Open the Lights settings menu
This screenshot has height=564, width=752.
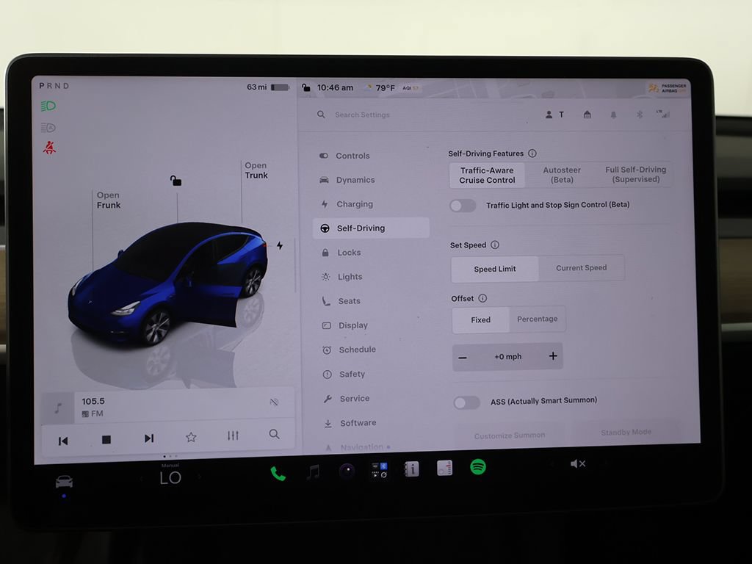372,277
